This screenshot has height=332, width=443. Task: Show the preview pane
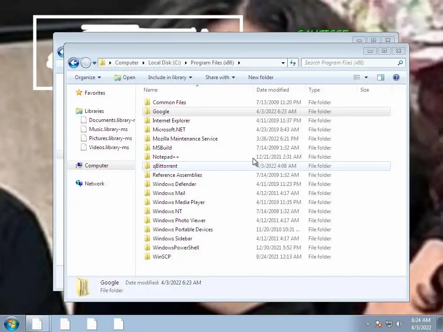(x=381, y=77)
